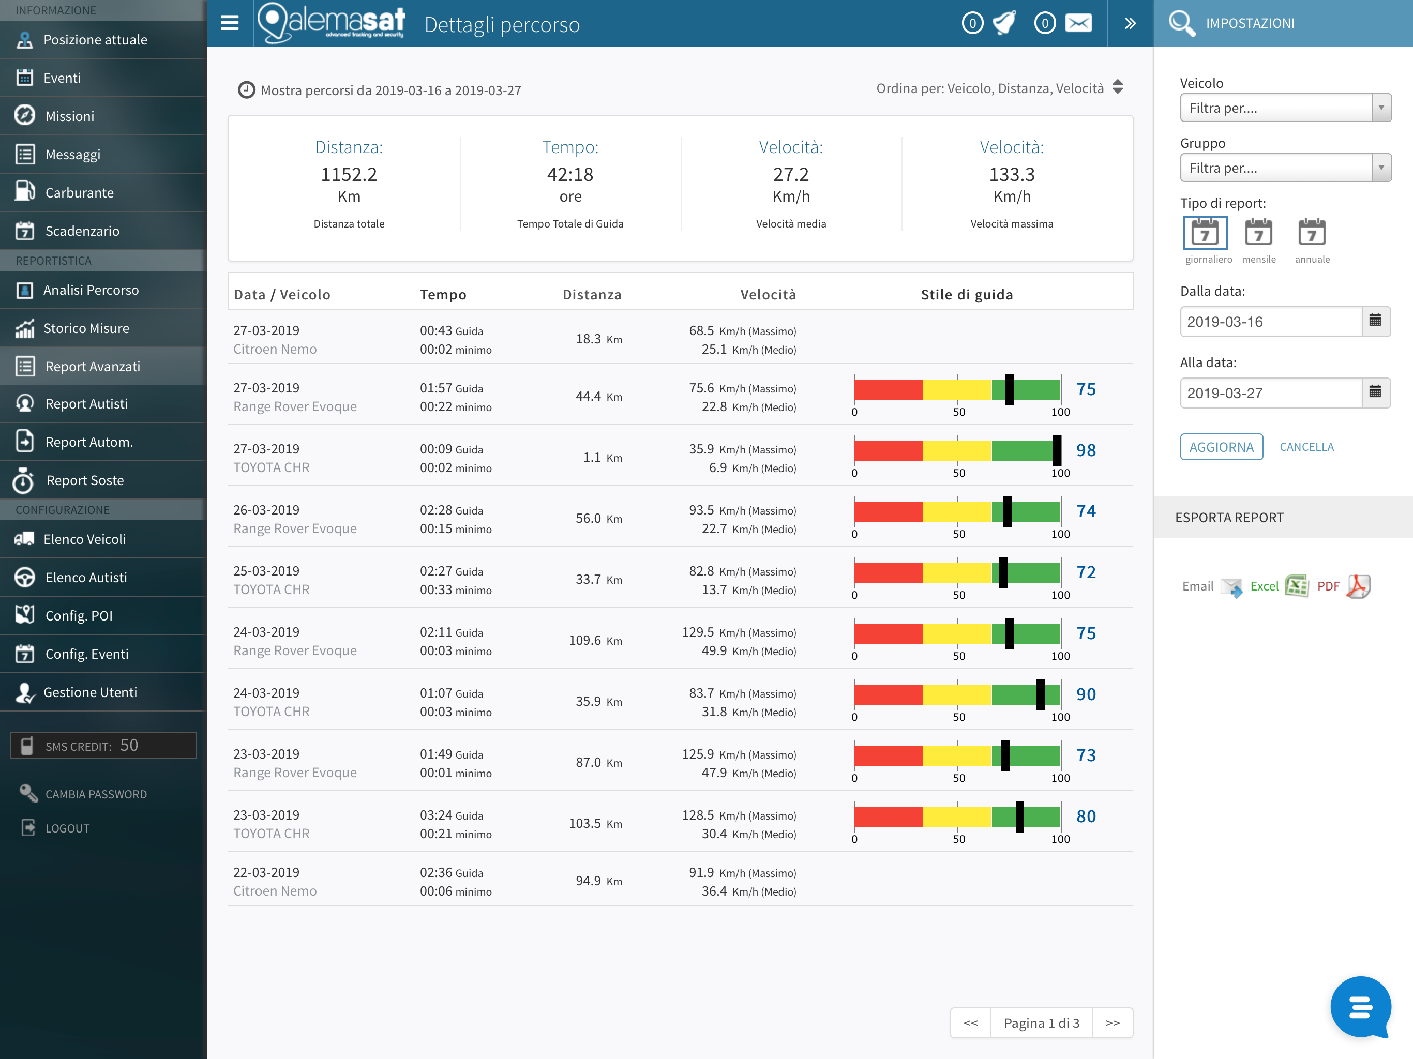Export report via Email icon
This screenshot has width=1413, height=1059.
click(x=1231, y=586)
